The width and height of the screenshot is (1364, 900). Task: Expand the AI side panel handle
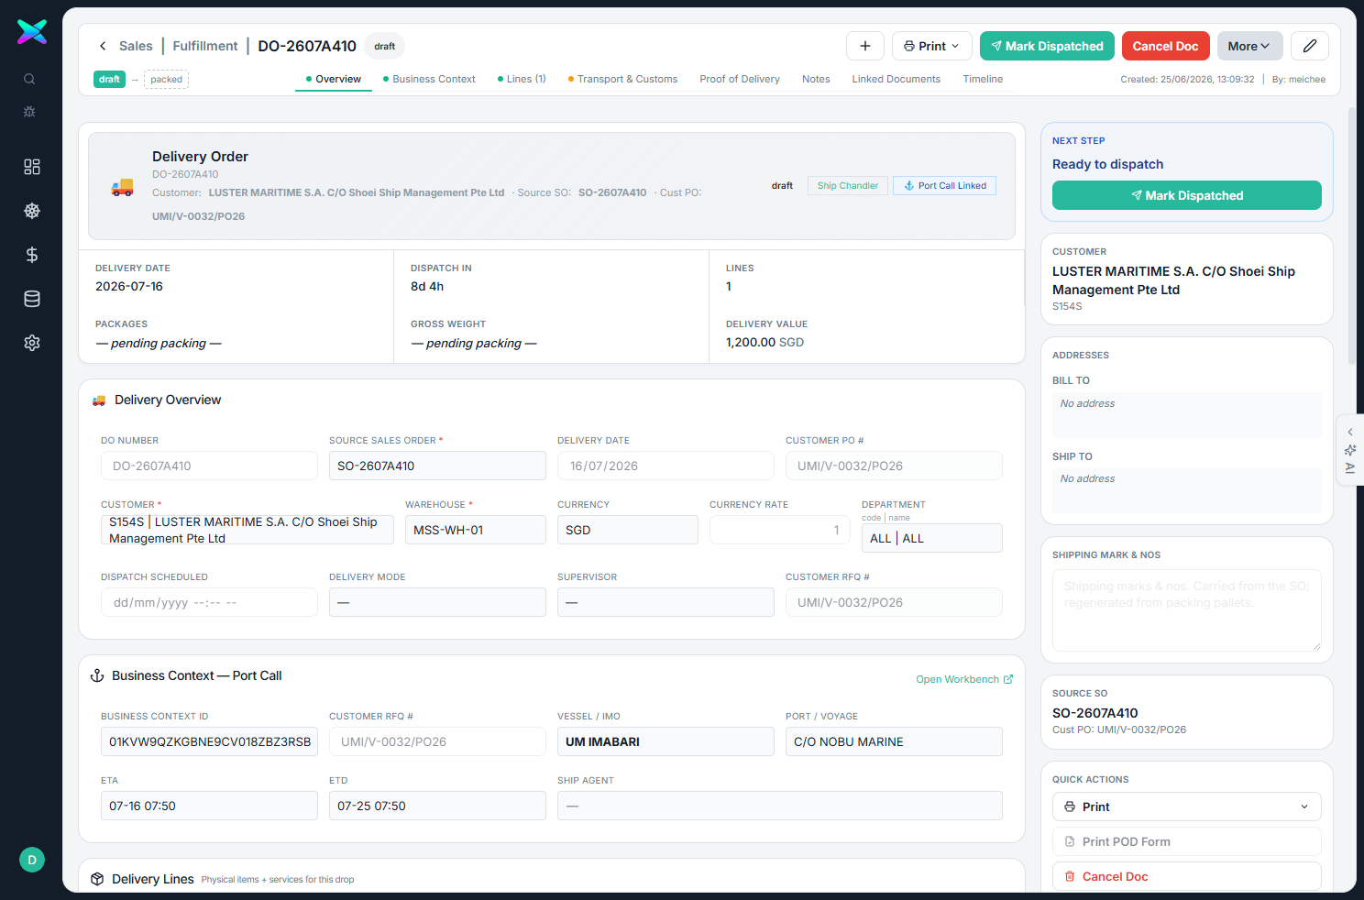(x=1350, y=450)
